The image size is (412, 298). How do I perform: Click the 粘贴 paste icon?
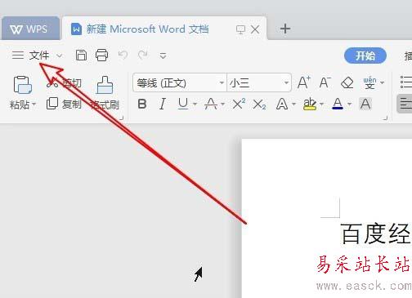pyautogui.click(x=23, y=85)
